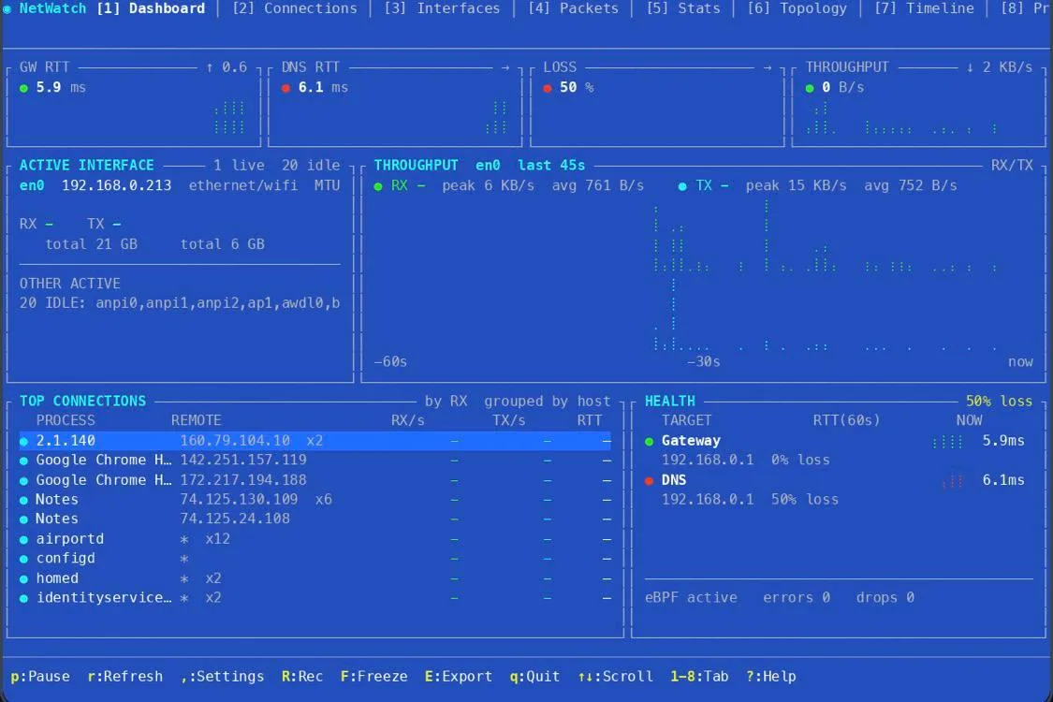Go to the Packets tab
Viewport: 1053px width, 702px height.
(573, 8)
